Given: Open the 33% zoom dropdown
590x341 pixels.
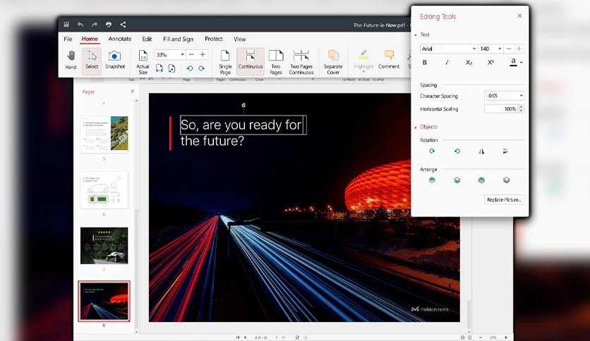Looking at the screenshot, I should click(x=182, y=55).
